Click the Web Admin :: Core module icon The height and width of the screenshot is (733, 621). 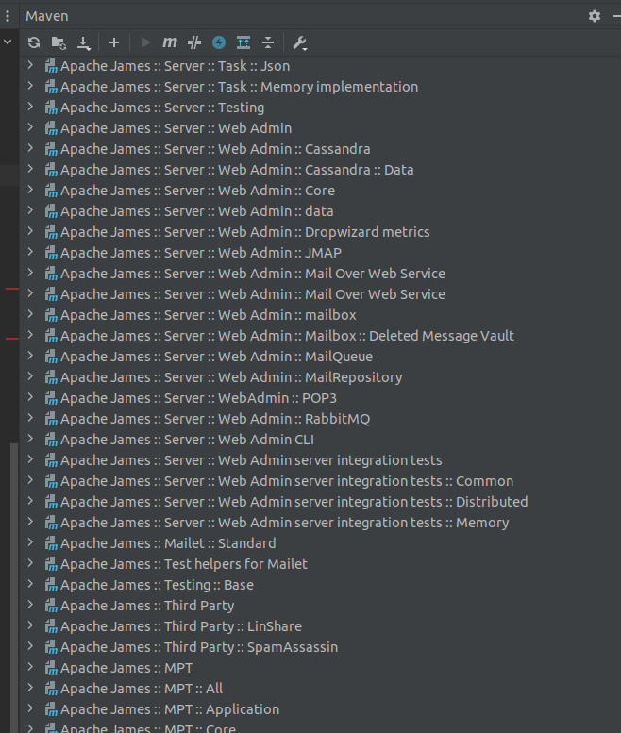(x=51, y=191)
